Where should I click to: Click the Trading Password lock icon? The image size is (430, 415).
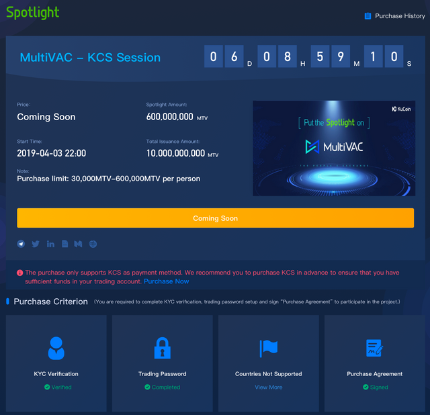[163, 348]
